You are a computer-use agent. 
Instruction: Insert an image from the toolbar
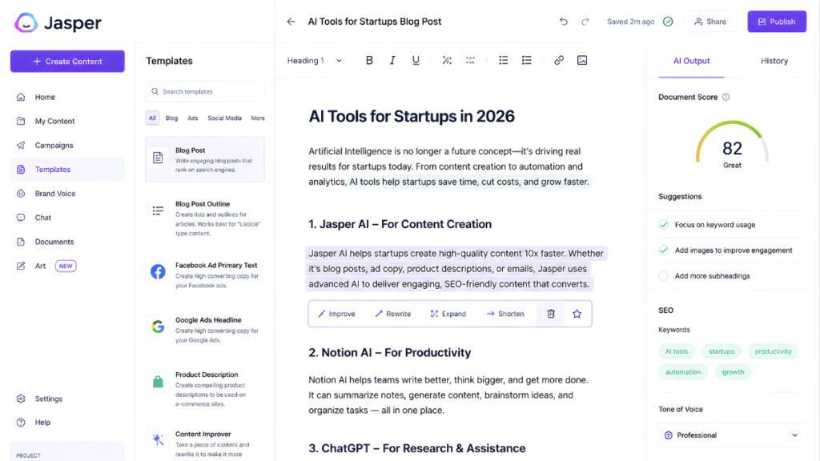pos(582,61)
